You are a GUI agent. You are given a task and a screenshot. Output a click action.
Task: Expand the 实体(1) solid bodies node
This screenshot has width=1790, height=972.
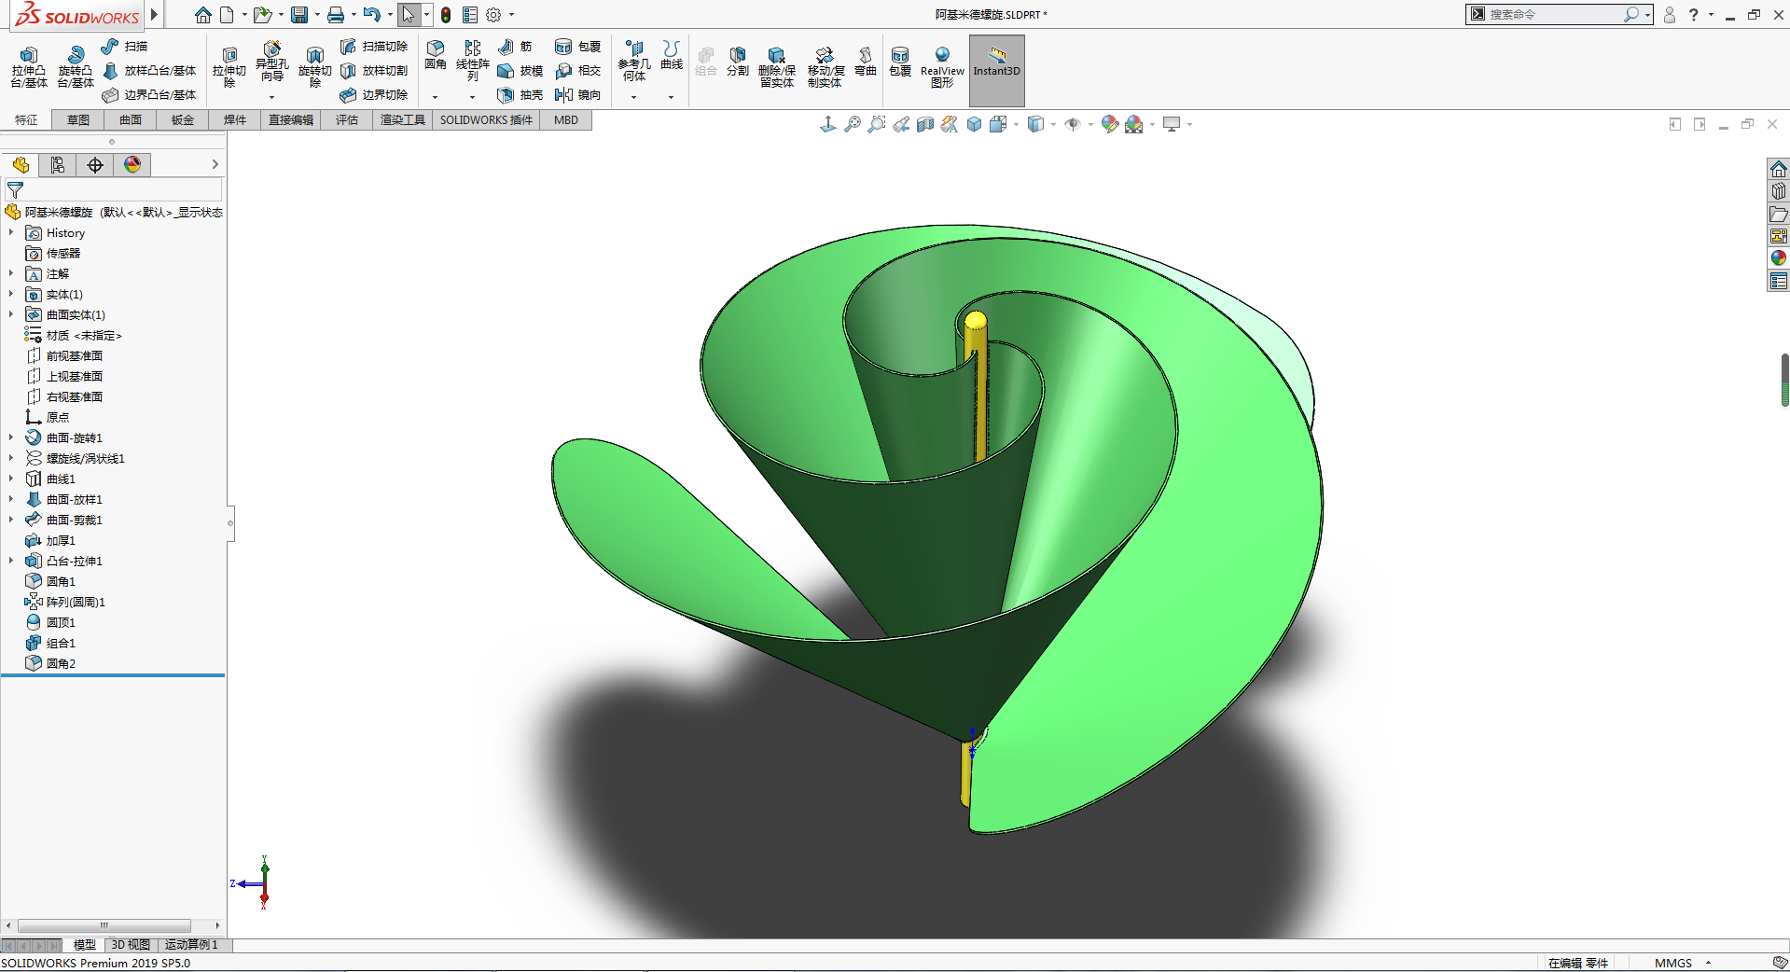tap(11, 295)
